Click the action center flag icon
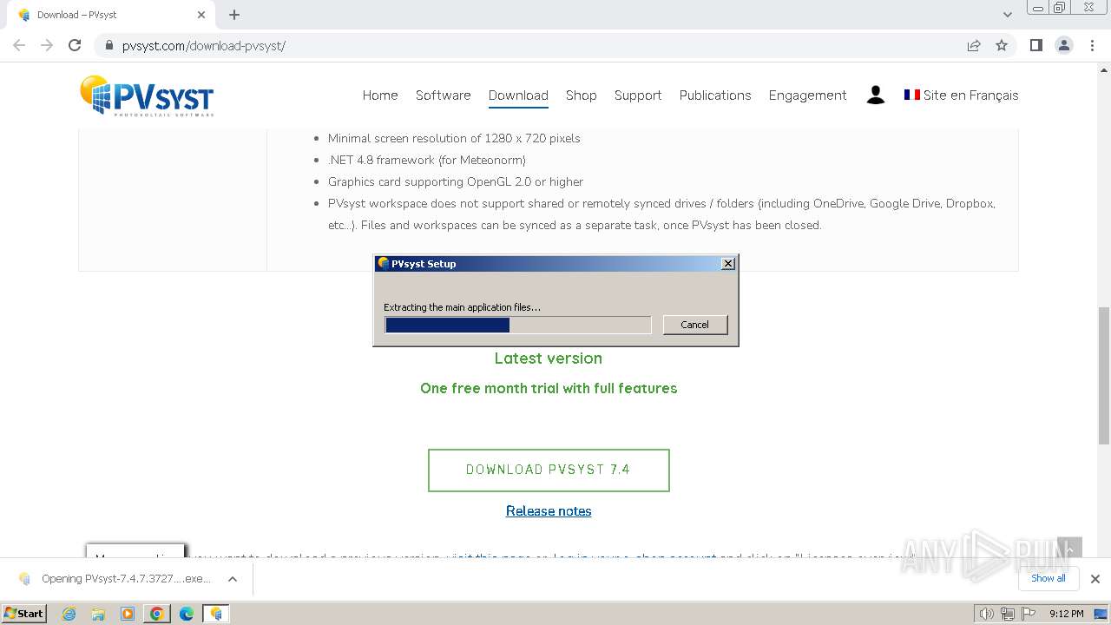This screenshot has height=625, width=1111. tap(1028, 614)
